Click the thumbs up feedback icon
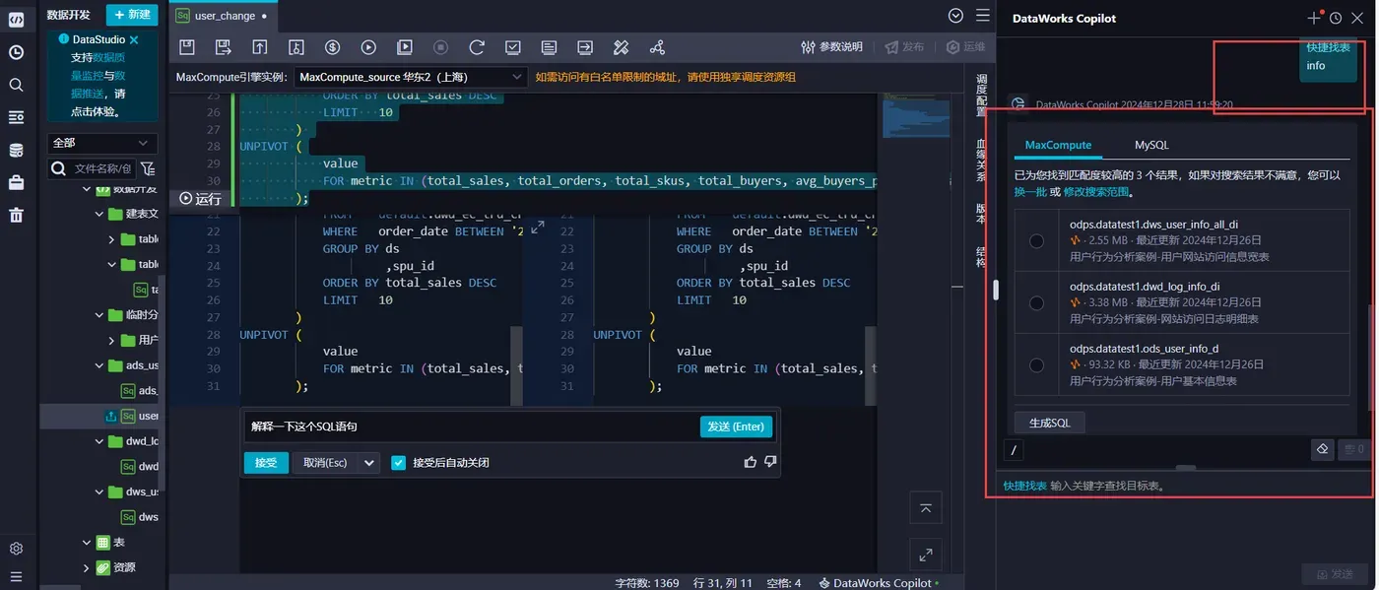Image resolution: width=1379 pixels, height=590 pixels. click(x=751, y=462)
